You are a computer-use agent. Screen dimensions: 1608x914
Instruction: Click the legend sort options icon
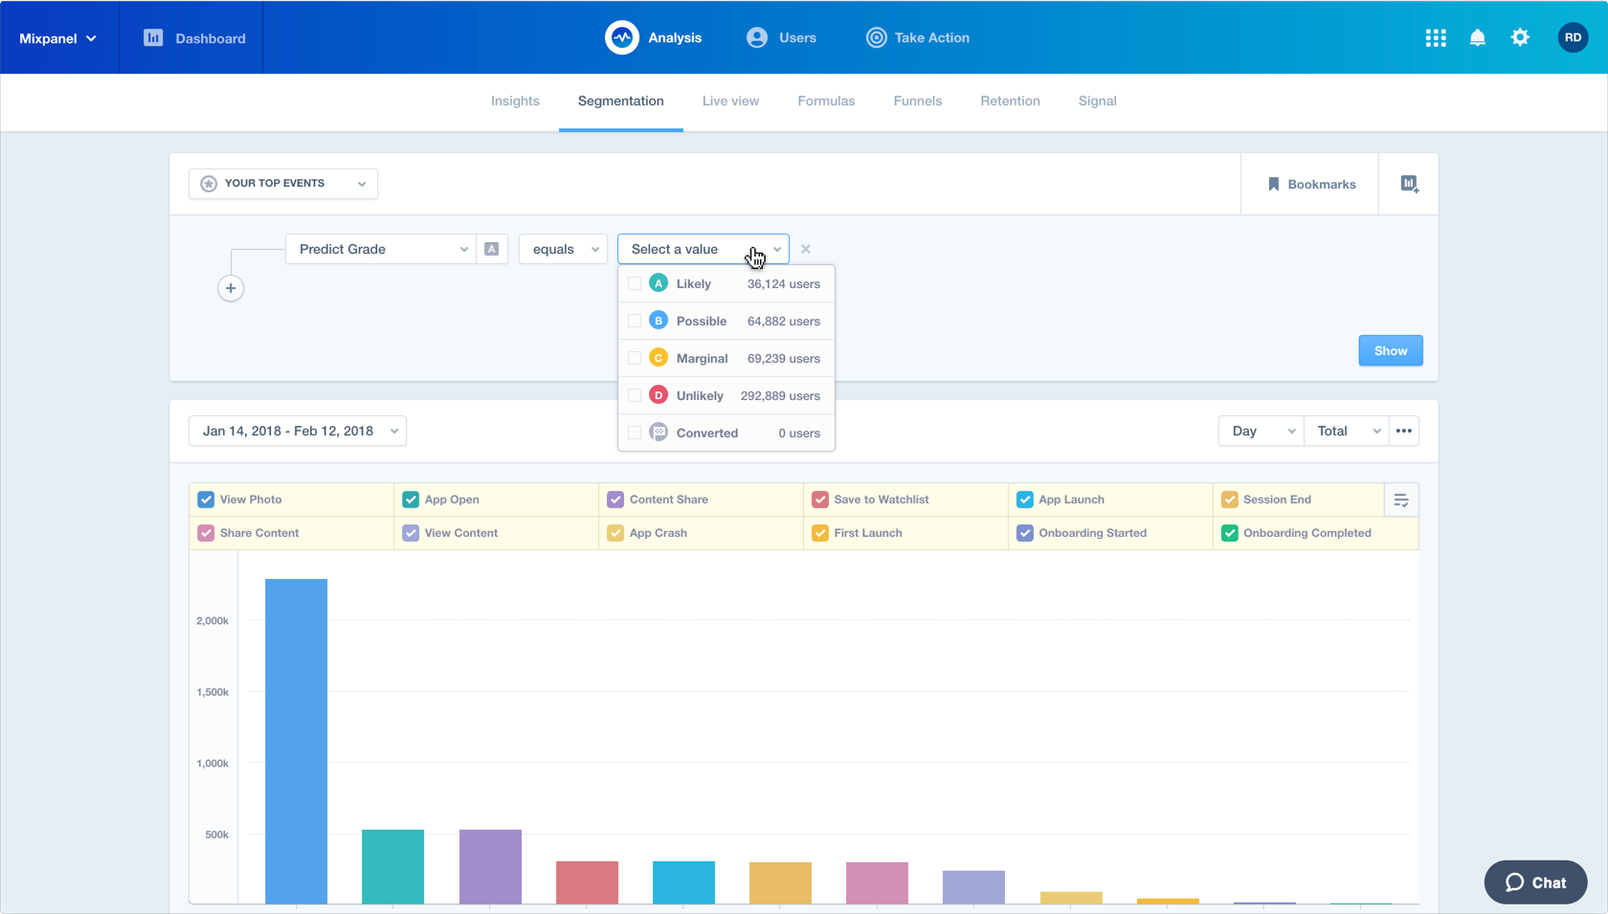click(1400, 501)
